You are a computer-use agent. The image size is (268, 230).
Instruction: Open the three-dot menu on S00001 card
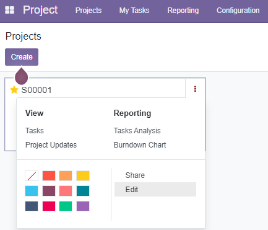coord(195,89)
